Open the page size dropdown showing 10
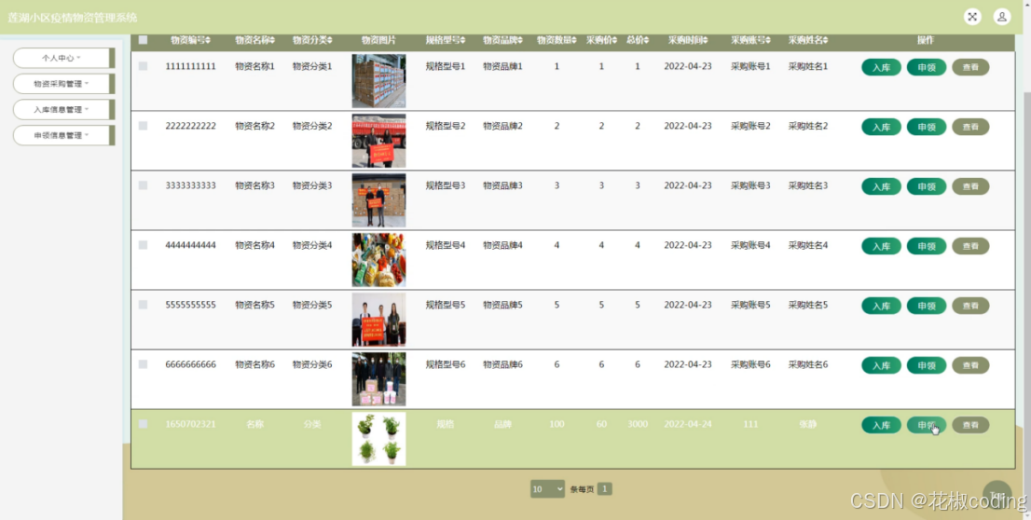The width and height of the screenshot is (1031, 520). tap(548, 488)
